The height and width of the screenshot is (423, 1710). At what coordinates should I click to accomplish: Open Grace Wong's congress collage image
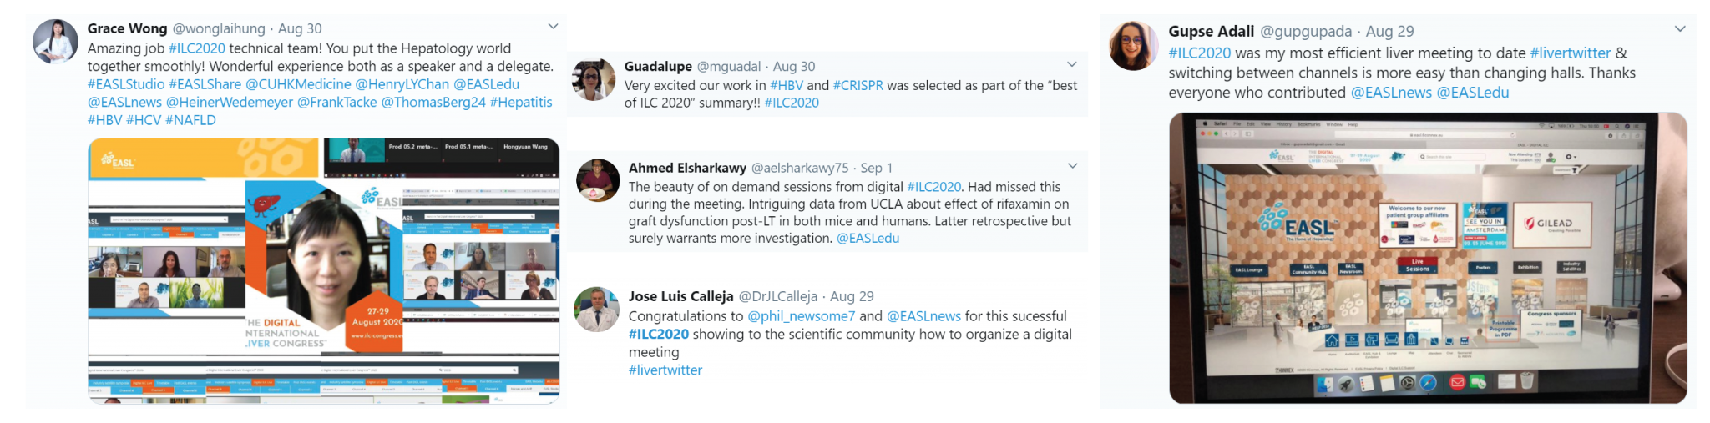[x=324, y=271]
